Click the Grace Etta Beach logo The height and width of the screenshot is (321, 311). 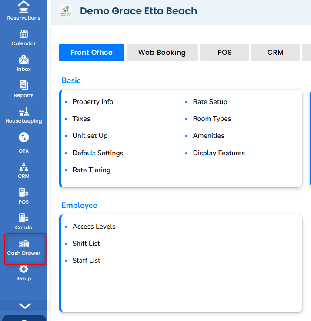point(66,11)
